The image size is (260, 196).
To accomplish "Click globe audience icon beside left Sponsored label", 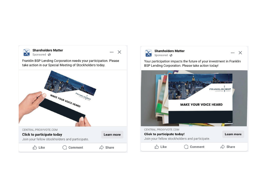I will point(49,55).
